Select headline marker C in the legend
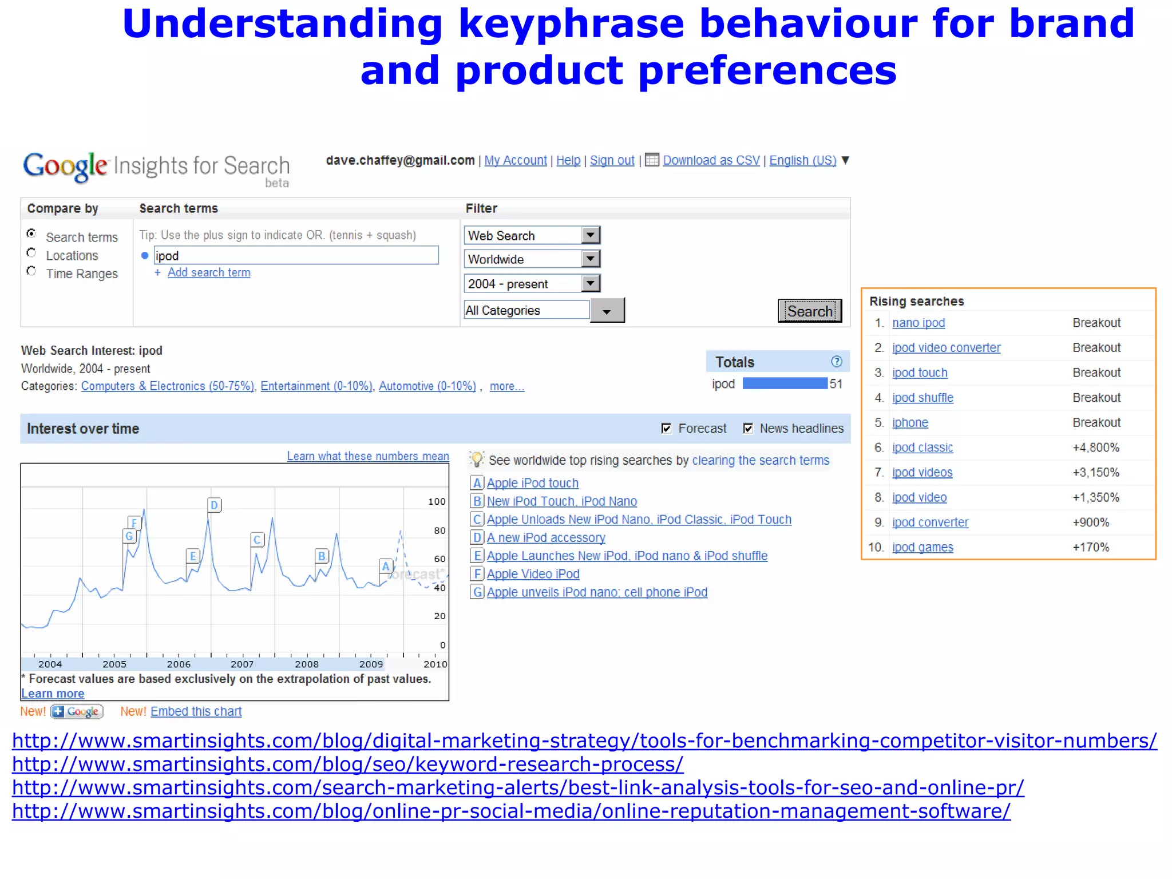The width and height of the screenshot is (1172, 879). (x=477, y=520)
